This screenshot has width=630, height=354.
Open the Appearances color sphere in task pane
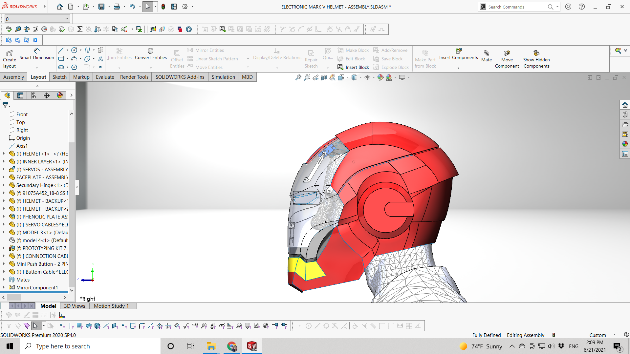[625, 144]
